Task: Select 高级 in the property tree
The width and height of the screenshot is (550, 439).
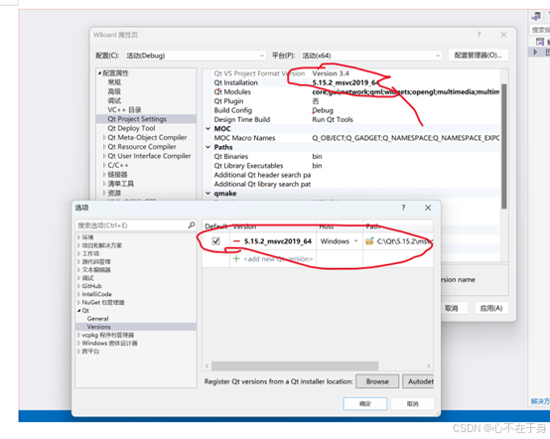Action: pos(114,91)
